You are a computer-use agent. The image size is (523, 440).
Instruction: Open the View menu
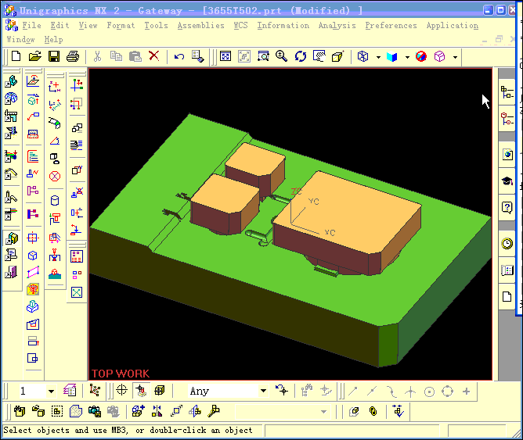click(x=88, y=26)
